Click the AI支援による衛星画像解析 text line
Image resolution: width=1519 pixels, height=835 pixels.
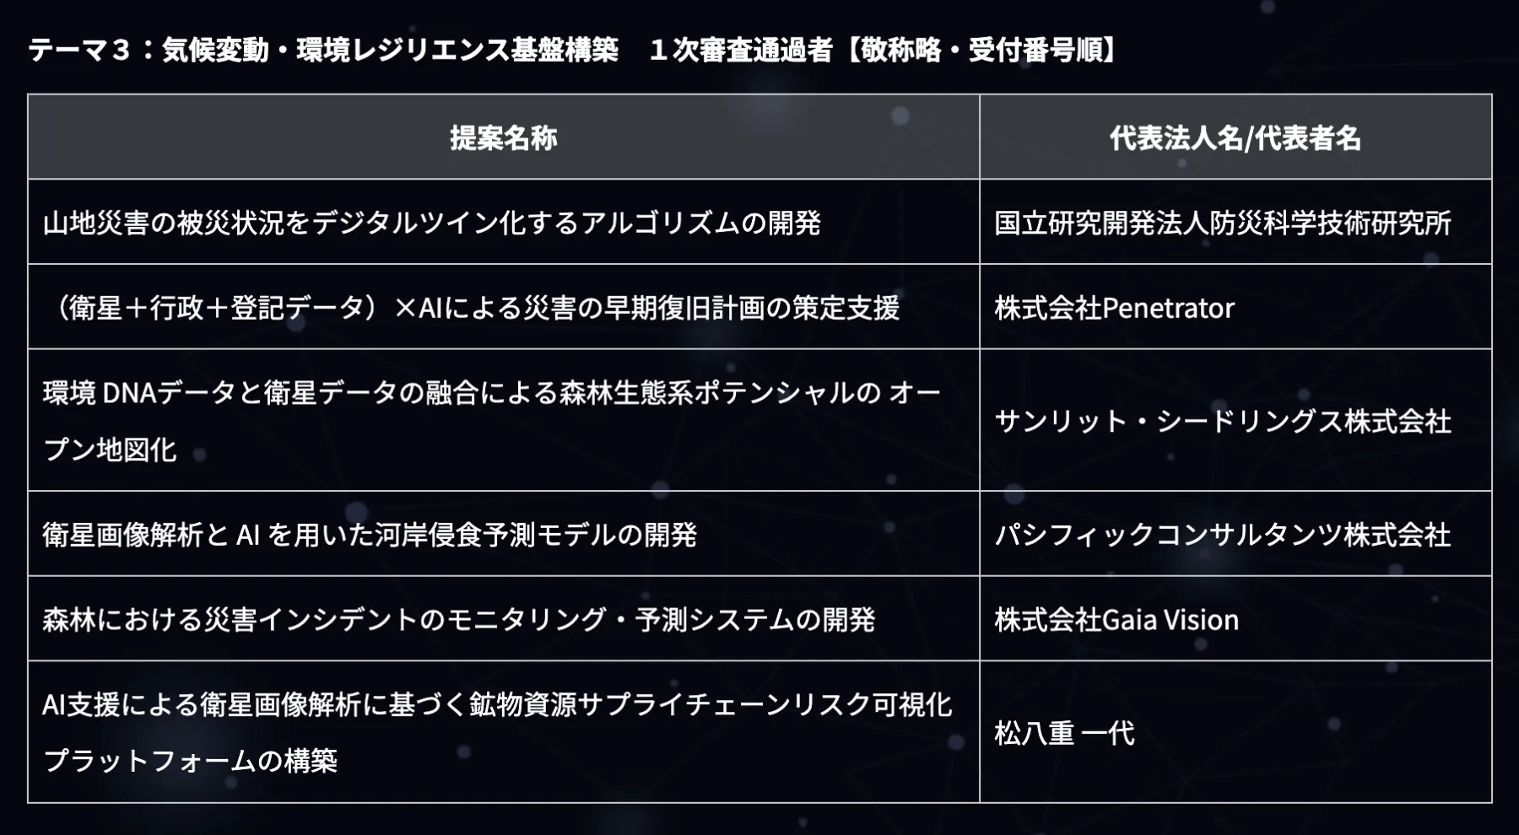pyautogui.click(x=497, y=704)
